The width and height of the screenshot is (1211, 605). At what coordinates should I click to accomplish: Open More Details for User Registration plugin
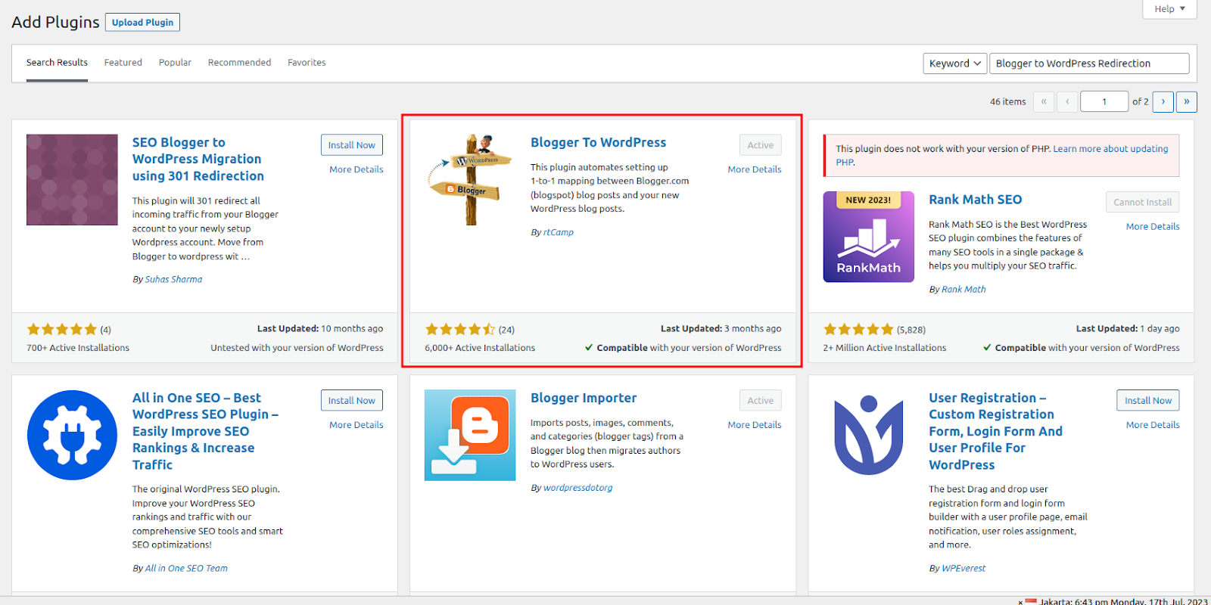click(1153, 425)
